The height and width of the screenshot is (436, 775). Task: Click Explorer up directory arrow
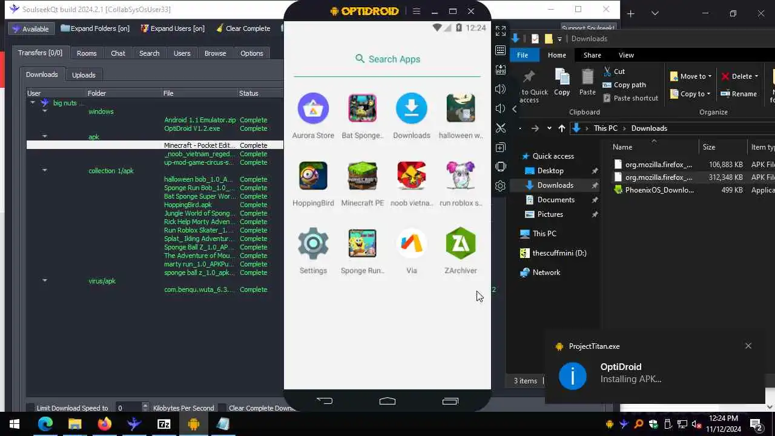(562, 128)
